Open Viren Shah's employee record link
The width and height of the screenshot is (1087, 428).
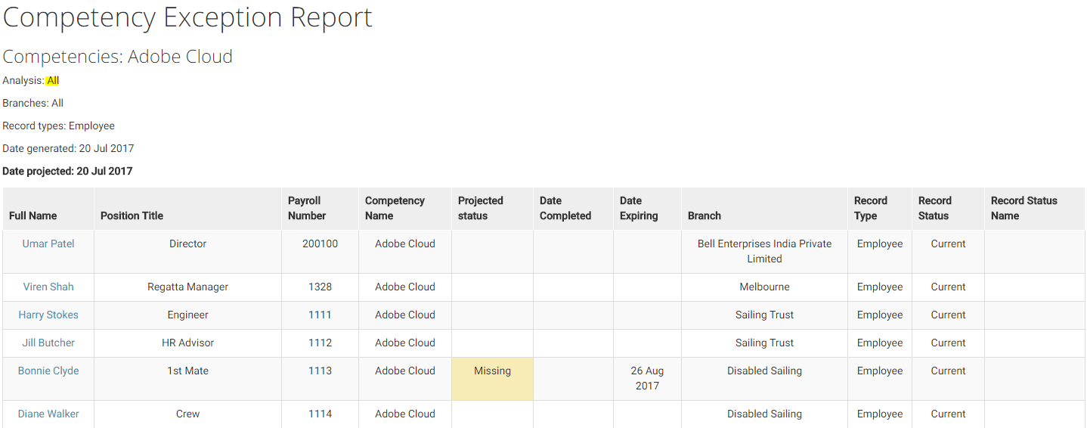48,287
